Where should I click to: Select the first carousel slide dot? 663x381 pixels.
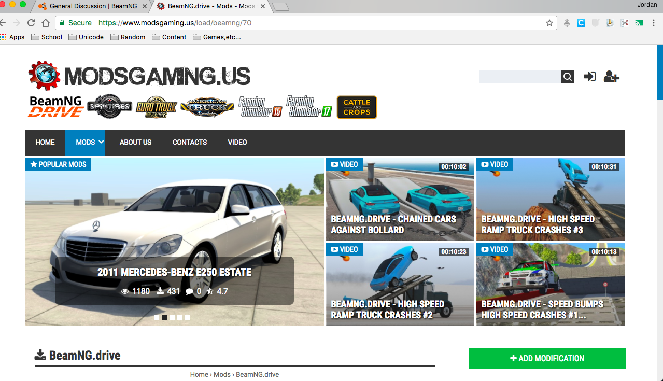coord(156,318)
